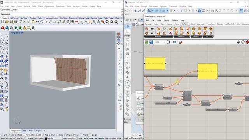249x140 pixels.
Task: Toggle Osnap in Rhino status bar
Action: (85, 138)
